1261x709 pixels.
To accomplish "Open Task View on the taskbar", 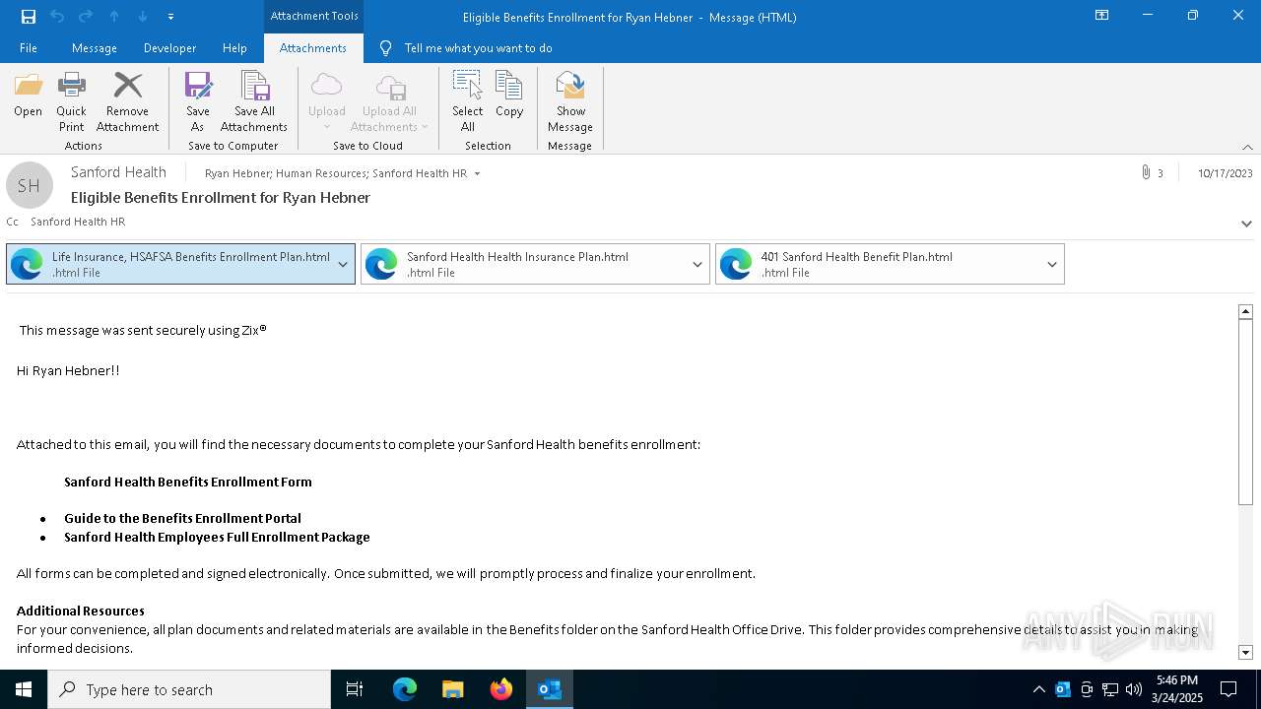I will (x=355, y=689).
